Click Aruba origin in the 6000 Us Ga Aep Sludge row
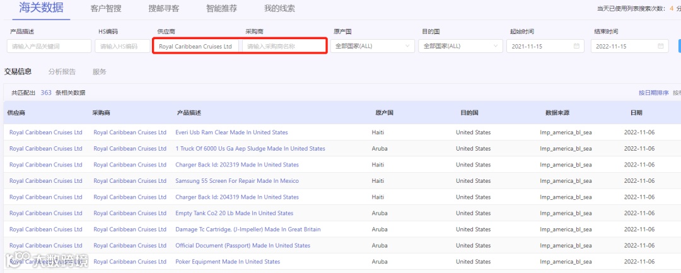 point(380,148)
